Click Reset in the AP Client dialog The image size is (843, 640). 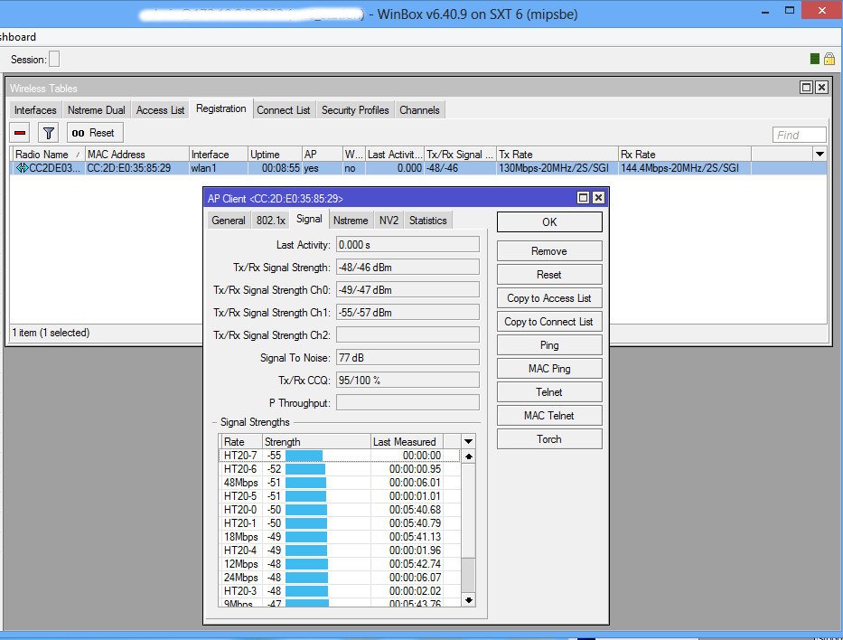pyautogui.click(x=549, y=275)
